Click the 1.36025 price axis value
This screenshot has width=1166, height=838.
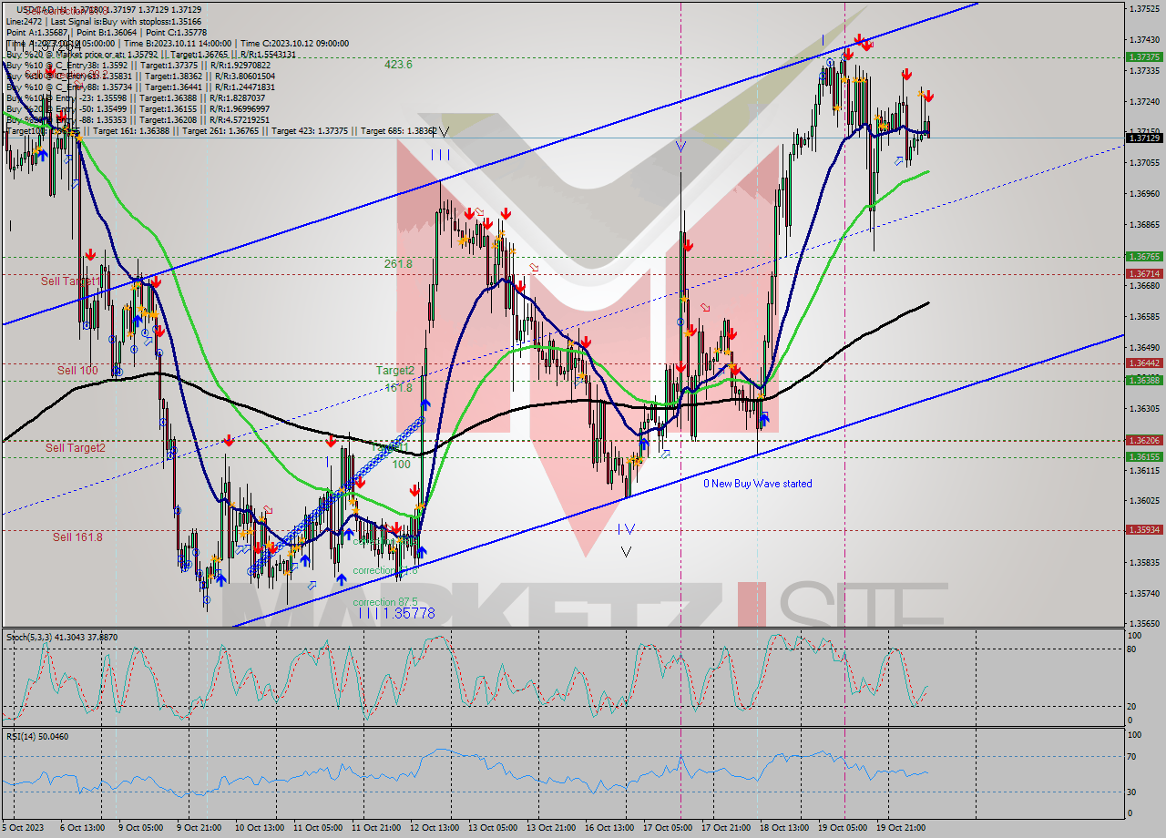pos(1144,501)
